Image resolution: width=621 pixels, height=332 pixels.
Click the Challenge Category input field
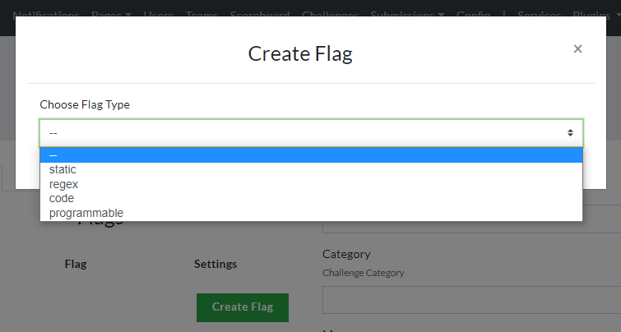[471, 300]
